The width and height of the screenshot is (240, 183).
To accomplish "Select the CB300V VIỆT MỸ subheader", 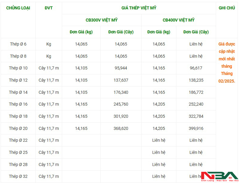I will [102, 20].
